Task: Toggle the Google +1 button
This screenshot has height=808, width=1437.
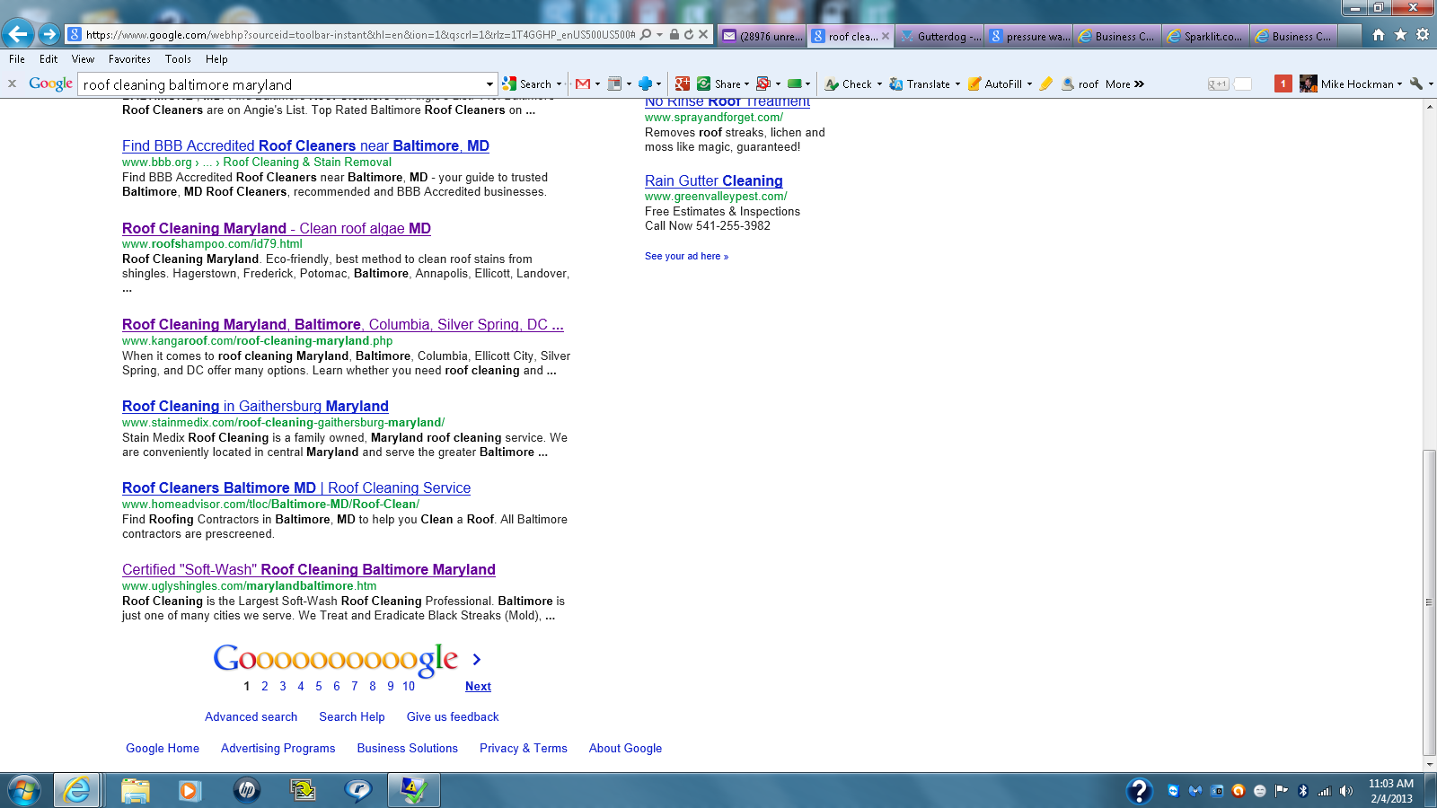Action: tap(1218, 84)
